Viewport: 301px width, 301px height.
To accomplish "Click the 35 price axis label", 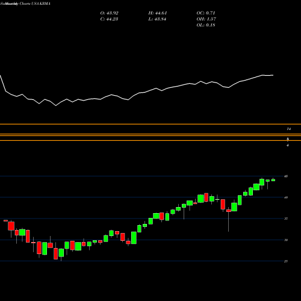I will click(286, 219).
